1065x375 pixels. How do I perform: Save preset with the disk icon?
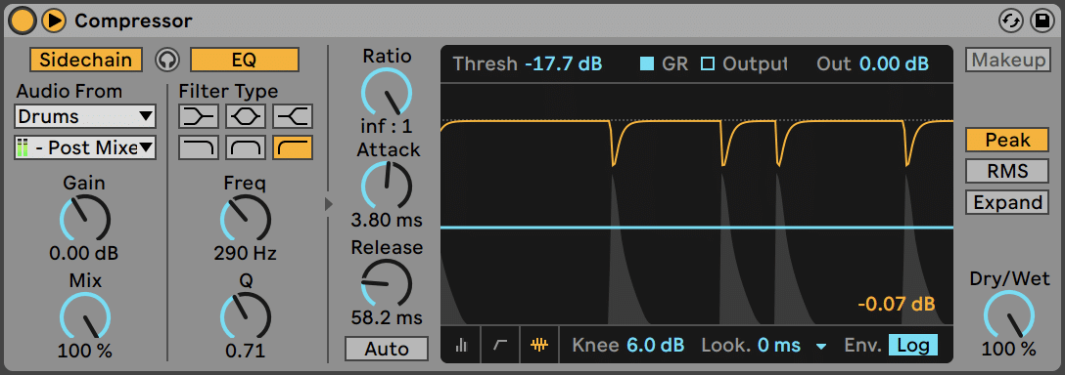click(x=1042, y=21)
